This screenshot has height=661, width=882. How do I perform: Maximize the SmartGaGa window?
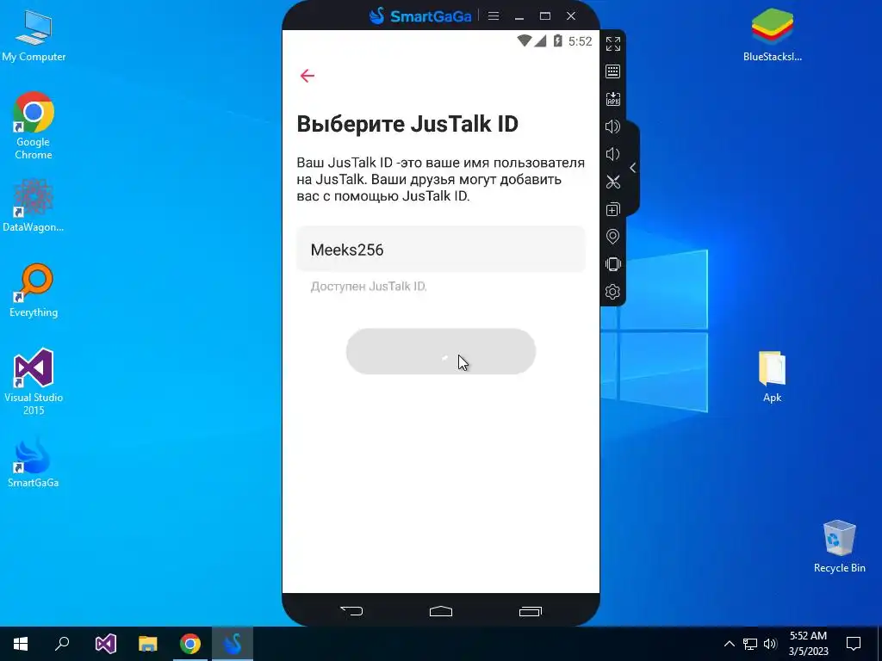point(545,15)
